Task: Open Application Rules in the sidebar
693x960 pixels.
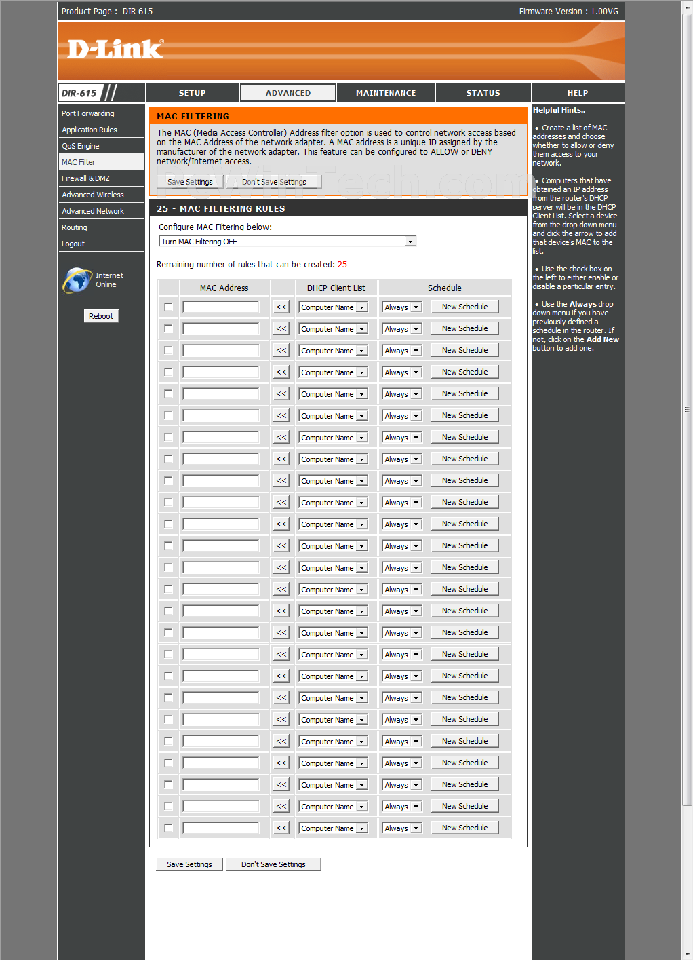Action: pyautogui.click(x=101, y=130)
